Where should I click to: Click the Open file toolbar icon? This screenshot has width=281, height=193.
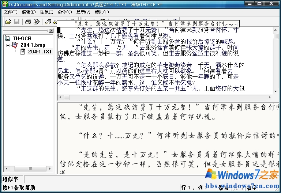(8, 22)
